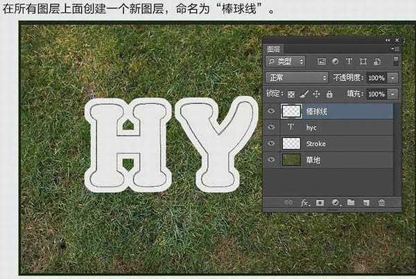
Task: Toggle lock transparent pixels
Action: [x=291, y=94]
